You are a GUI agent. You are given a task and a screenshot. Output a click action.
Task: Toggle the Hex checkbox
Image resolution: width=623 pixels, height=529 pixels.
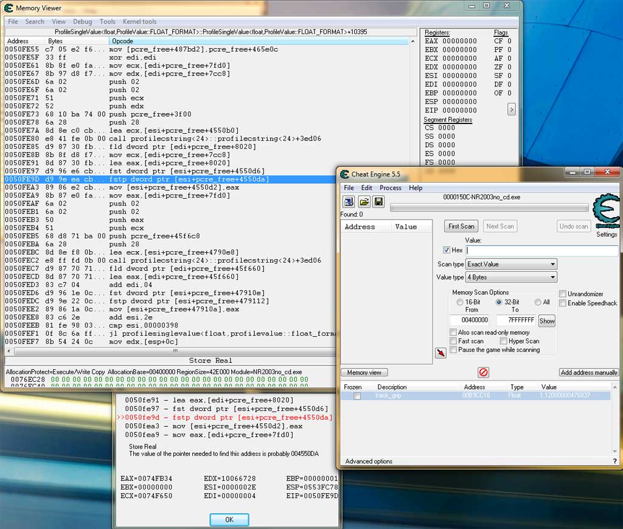coord(446,250)
